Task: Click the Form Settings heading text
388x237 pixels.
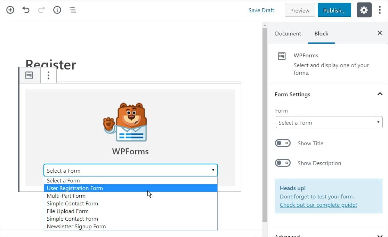Action: click(292, 94)
